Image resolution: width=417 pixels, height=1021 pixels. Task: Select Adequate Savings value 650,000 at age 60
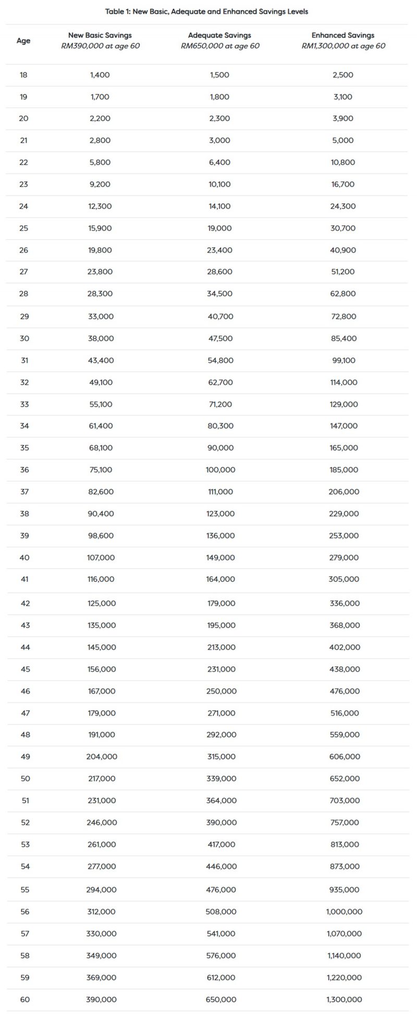click(x=221, y=1000)
